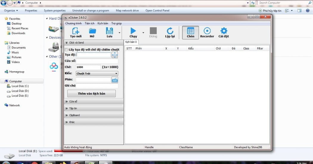Open Cài đặt settings gear
The height and width of the screenshot is (164, 313).
(x=224, y=33)
